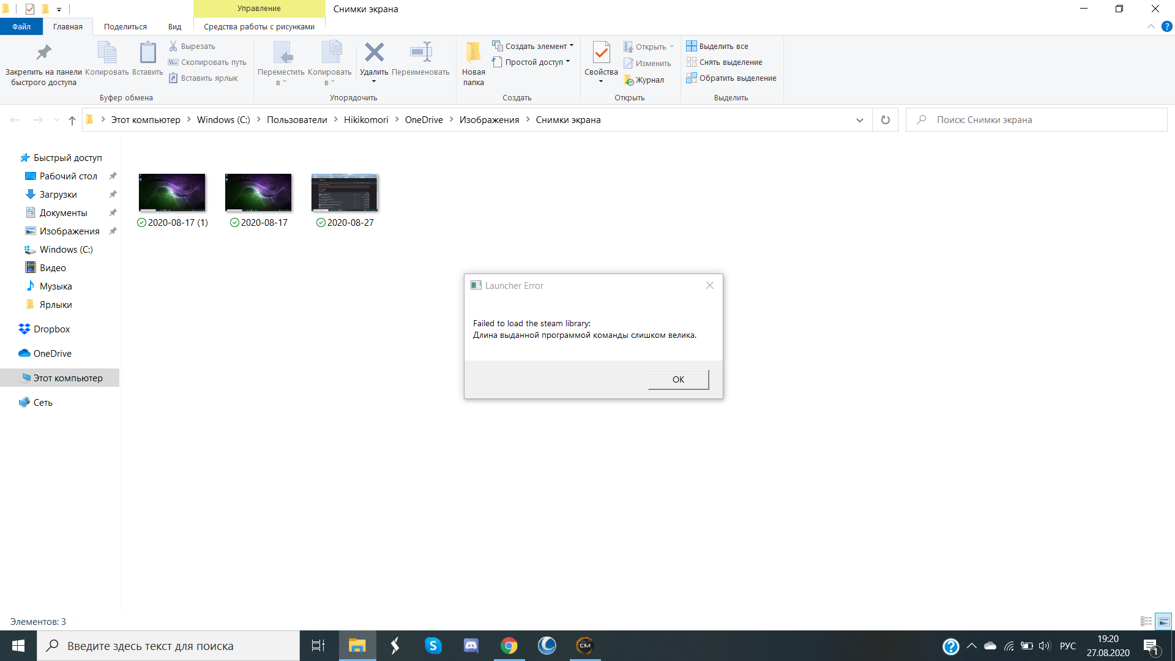This screenshot has height=661, width=1175.
Task: Open Skype from the taskbar
Action: pos(433,646)
